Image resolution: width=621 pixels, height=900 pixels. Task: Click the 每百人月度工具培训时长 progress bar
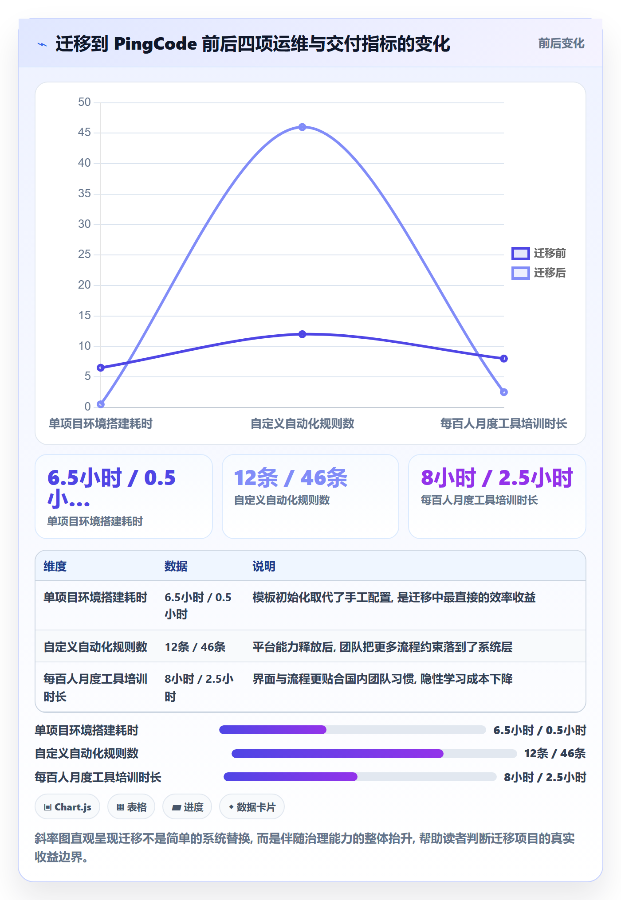[360, 777]
